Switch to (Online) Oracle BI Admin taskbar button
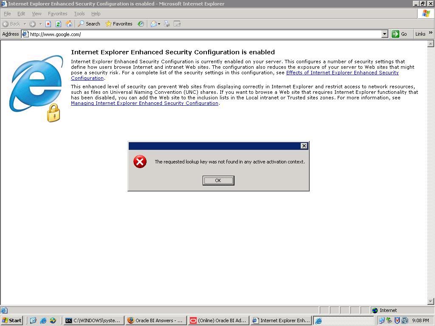 click(x=218, y=320)
